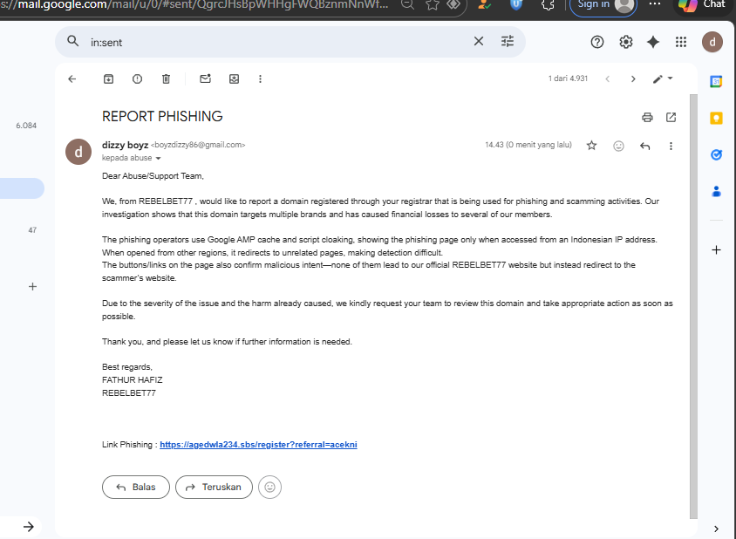
Task: Delete this email with trash icon
Action: pyautogui.click(x=167, y=78)
